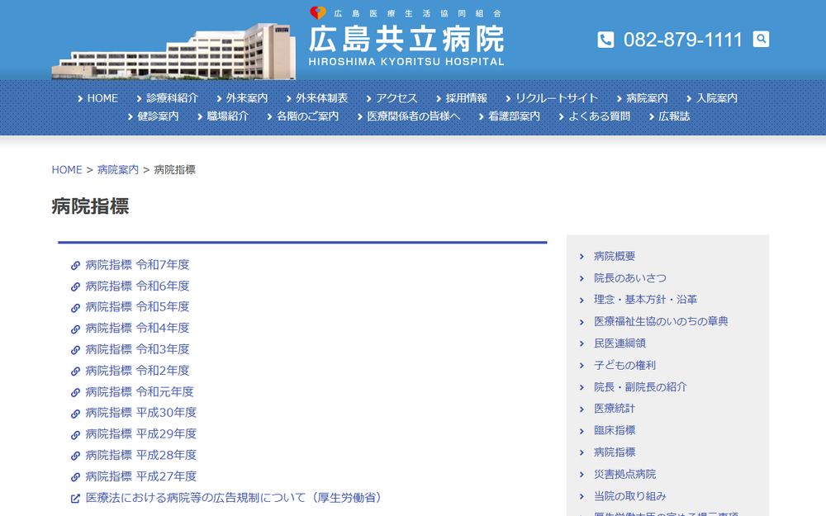The image size is (826, 516).
Task: Open 病院指標 令和6年度 link
Action: [x=137, y=286]
